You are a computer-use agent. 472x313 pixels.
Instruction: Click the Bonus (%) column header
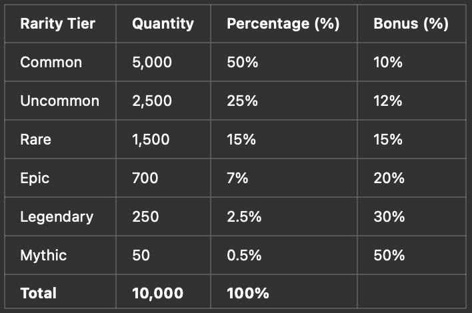click(x=411, y=24)
